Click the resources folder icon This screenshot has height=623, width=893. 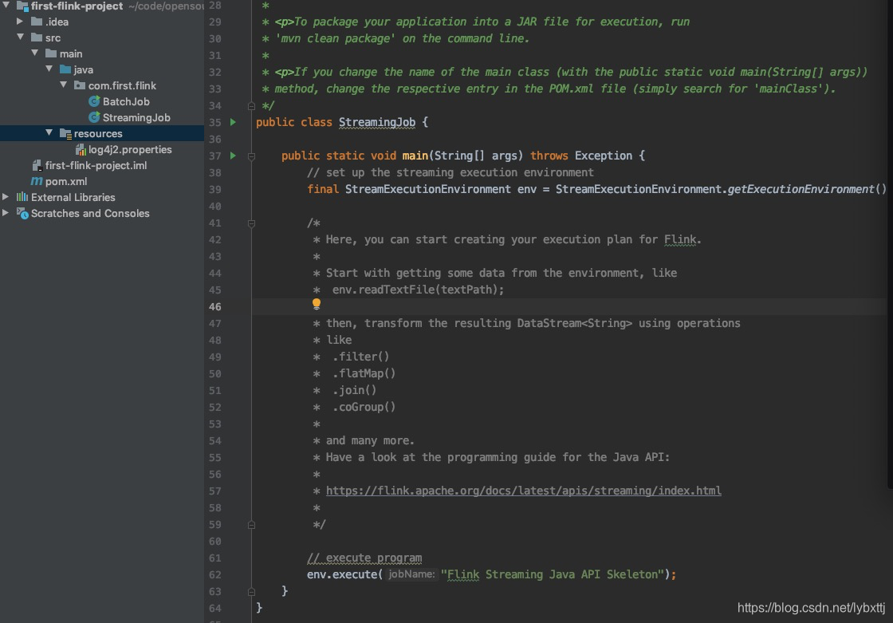click(x=65, y=133)
